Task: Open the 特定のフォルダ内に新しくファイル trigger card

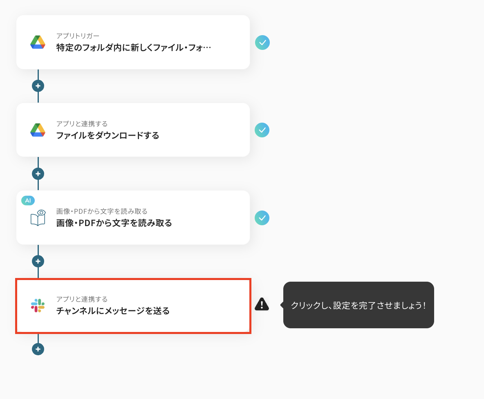Action: (133, 42)
